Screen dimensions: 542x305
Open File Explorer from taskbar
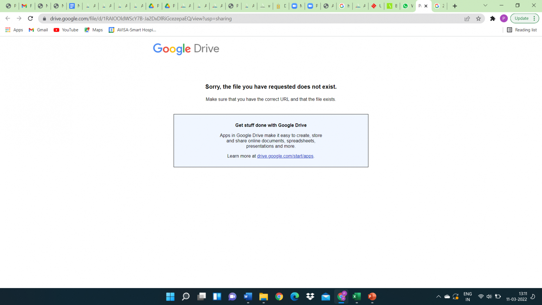point(263,296)
